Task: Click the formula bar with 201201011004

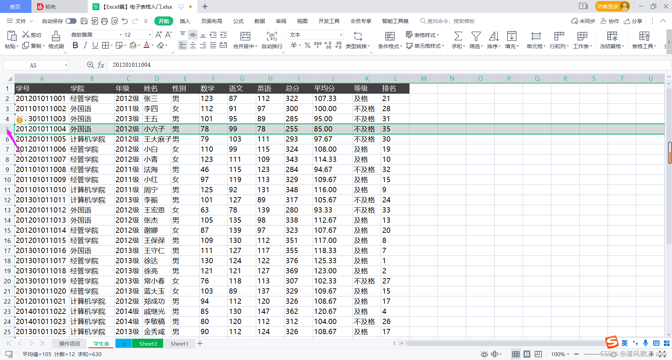Action: click(x=388, y=65)
